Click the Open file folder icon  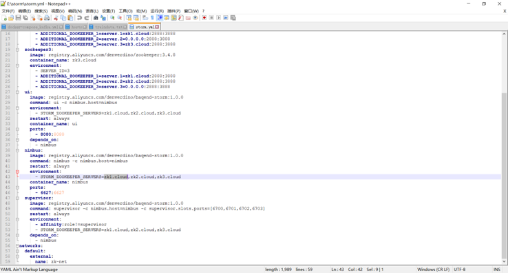click(x=11, y=18)
